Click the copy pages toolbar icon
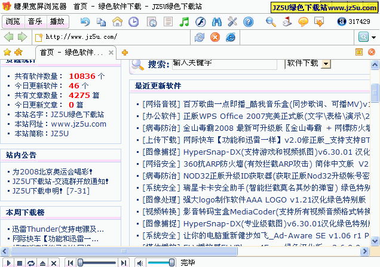 101,22
